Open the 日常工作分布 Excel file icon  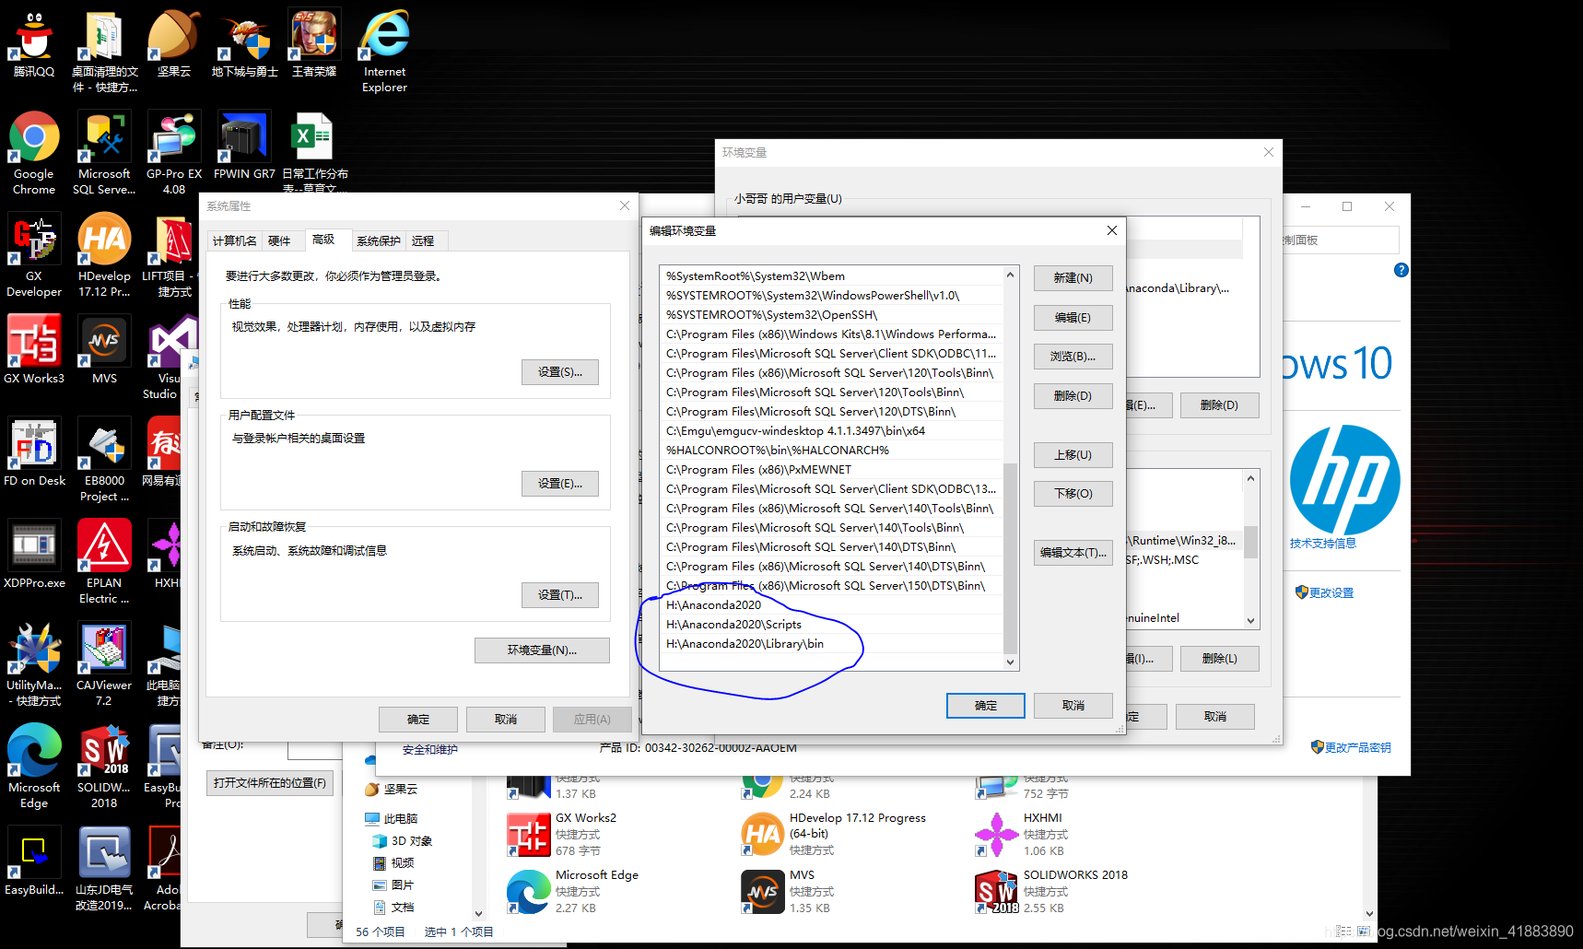(314, 153)
